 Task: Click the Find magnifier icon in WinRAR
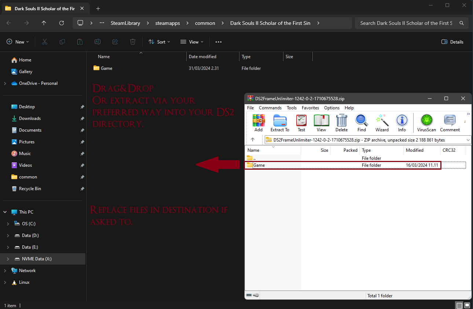[x=362, y=120]
